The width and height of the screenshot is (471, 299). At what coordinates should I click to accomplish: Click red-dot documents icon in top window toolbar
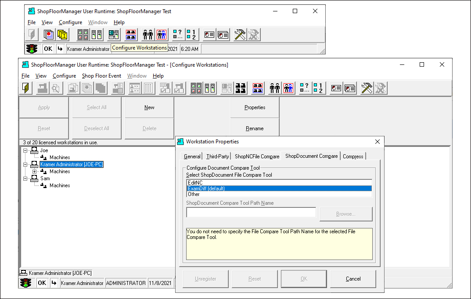[x=48, y=35]
